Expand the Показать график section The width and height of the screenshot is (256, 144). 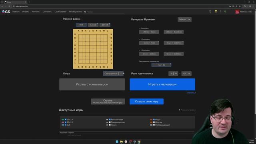[187, 110]
